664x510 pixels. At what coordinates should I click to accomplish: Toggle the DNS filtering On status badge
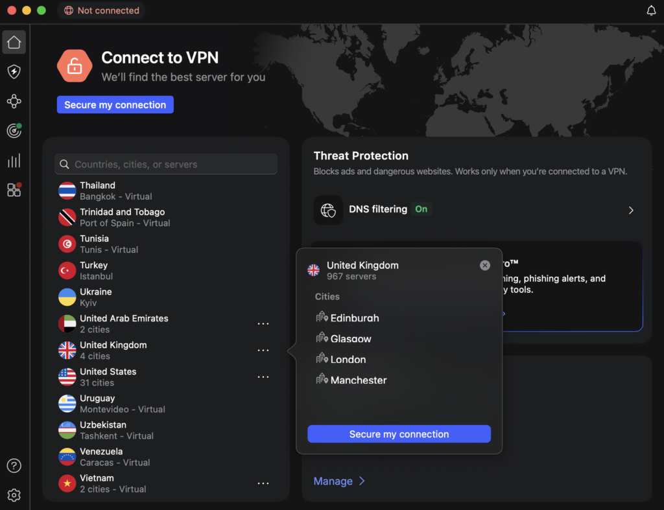point(421,209)
